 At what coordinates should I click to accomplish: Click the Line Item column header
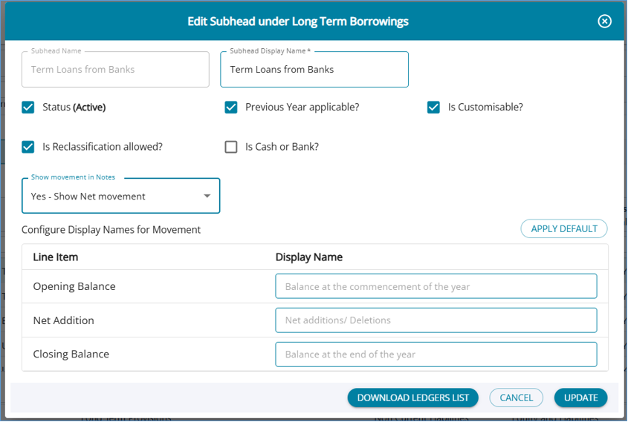point(56,257)
